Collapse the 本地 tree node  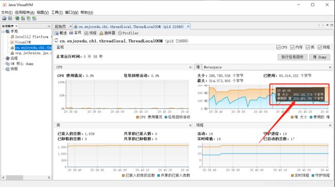coord(3,32)
